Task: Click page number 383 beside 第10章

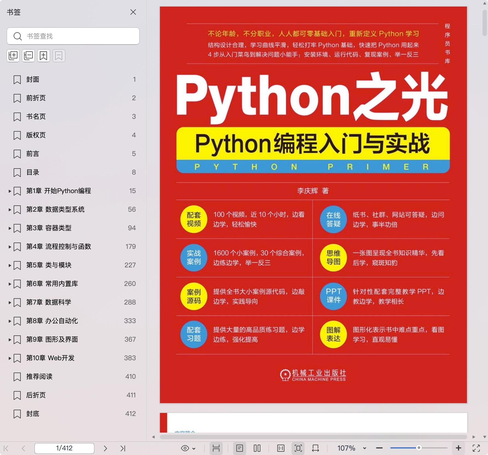Action: coord(130,358)
